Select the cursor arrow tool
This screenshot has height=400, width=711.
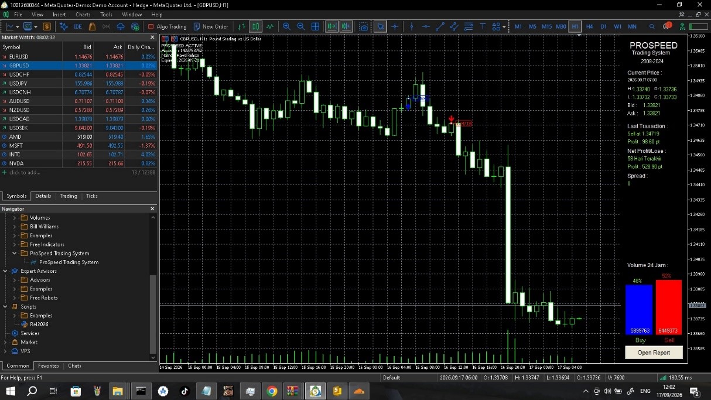(381, 26)
